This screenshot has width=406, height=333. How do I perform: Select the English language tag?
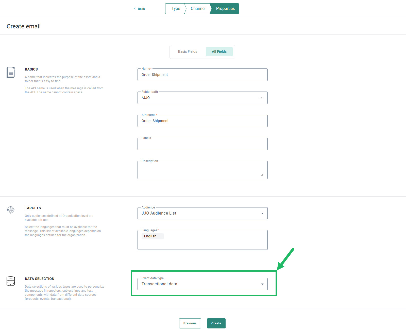click(150, 236)
